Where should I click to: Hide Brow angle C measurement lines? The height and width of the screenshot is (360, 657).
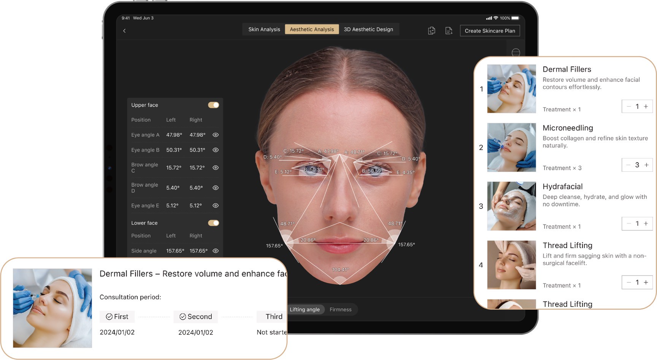click(x=216, y=167)
